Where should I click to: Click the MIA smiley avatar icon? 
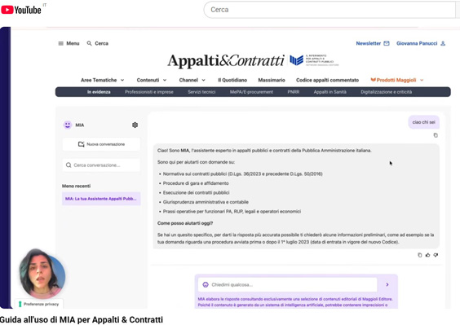pyautogui.click(x=68, y=125)
